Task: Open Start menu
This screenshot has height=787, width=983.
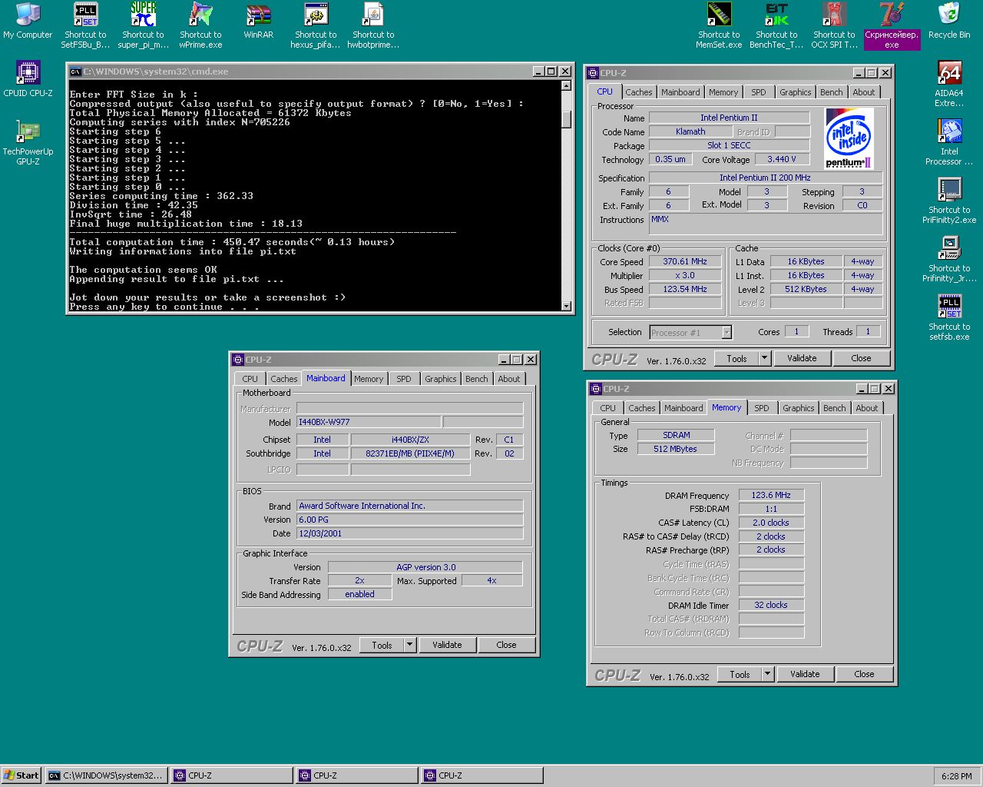Action: (x=21, y=775)
